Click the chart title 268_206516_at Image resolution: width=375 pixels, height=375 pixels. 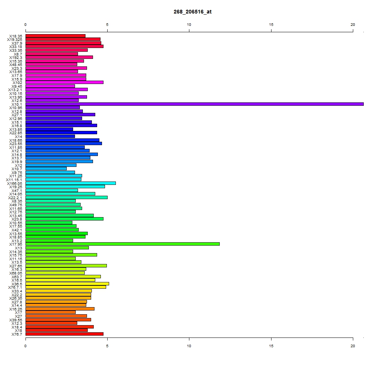point(192,12)
